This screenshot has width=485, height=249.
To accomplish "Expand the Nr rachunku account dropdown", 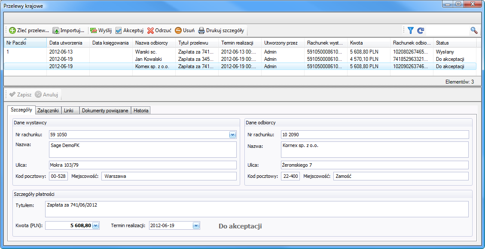I will (232, 135).
